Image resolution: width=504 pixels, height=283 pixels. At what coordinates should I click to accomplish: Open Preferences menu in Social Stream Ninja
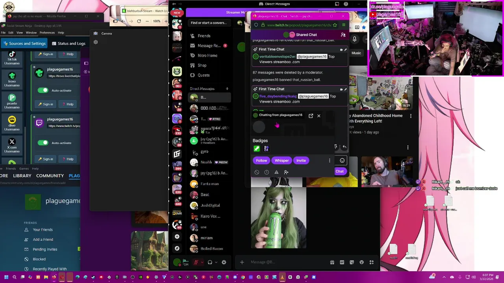tap(47, 33)
